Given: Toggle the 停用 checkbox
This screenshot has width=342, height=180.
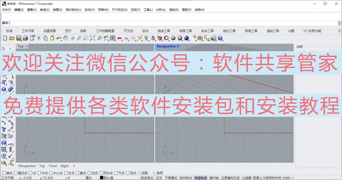Looking at the screenshot, I should (x=154, y=173).
